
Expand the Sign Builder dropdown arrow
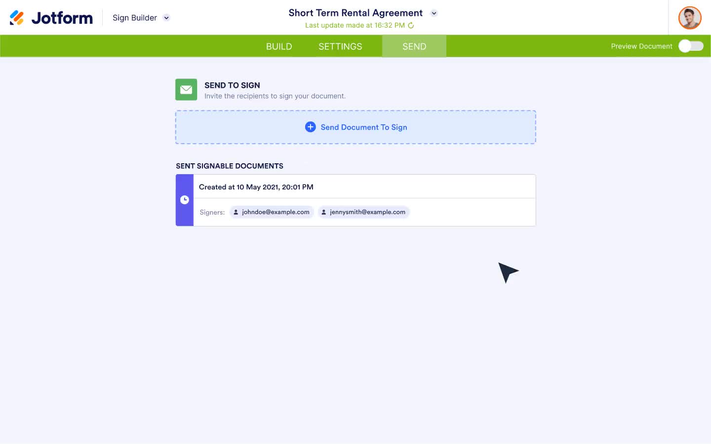tap(166, 18)
